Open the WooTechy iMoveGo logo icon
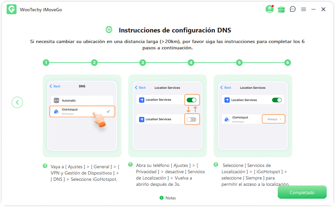Screen dimensions: 335x207 point(12,9)
